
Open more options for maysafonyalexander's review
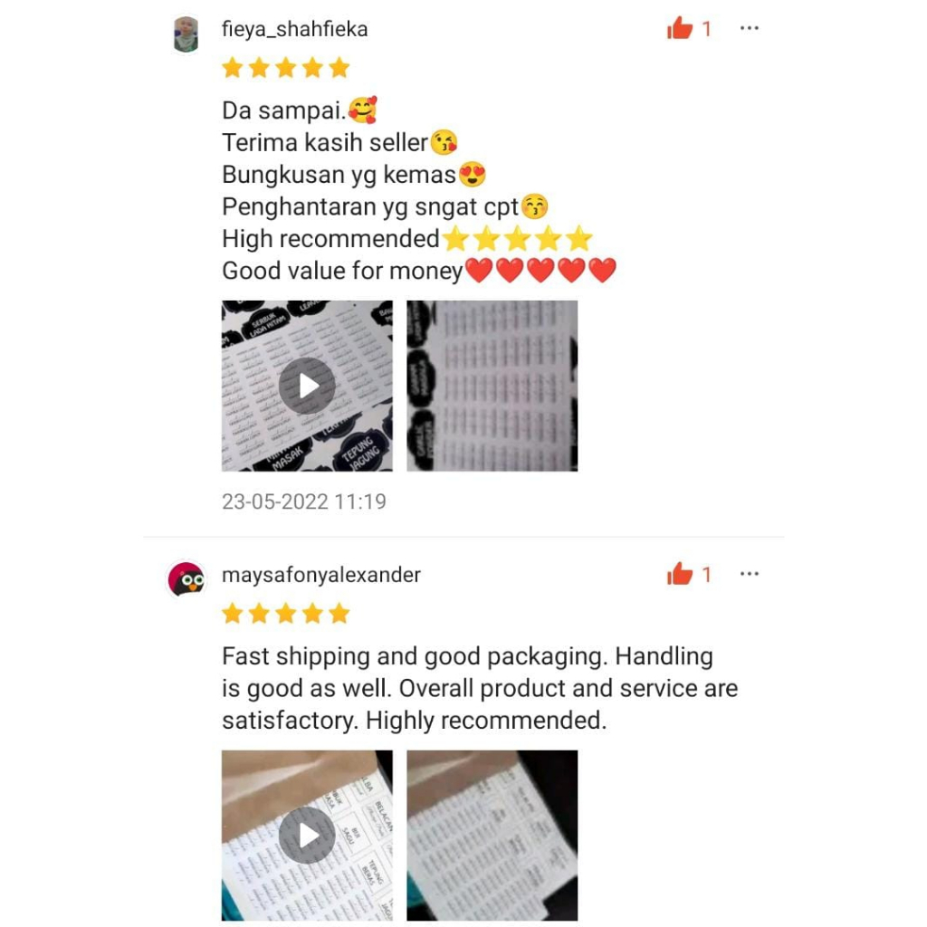coord(749,573)
